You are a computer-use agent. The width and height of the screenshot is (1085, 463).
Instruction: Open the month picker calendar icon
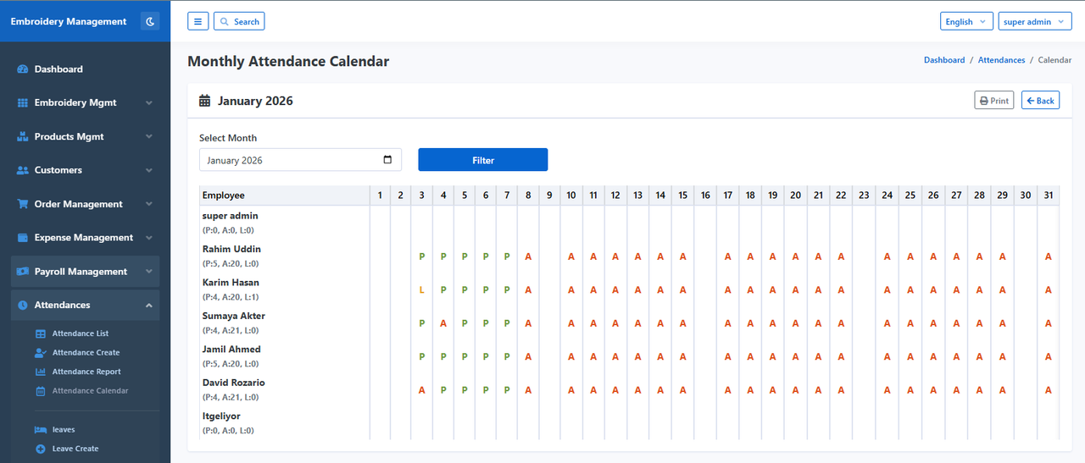point(387,160)
